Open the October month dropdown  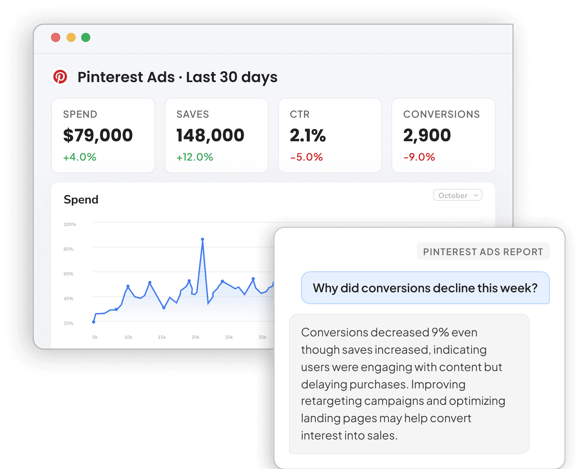tap(457, 195)
